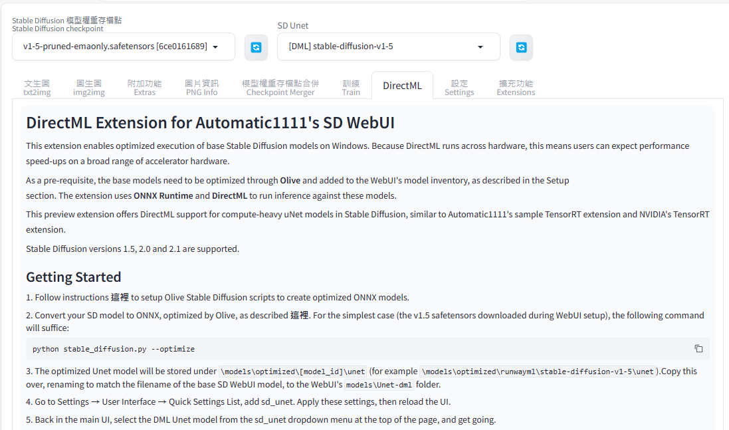Click step 5 about the sd_unet dropdown menu
Viewport: 729px width, 430px height.
[260, 420]
